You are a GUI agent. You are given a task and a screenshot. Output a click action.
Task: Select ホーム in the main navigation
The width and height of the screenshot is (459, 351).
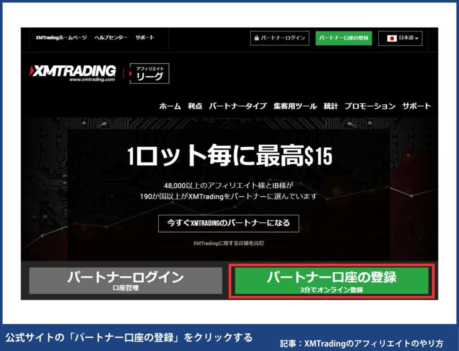(x=169, y=106)
